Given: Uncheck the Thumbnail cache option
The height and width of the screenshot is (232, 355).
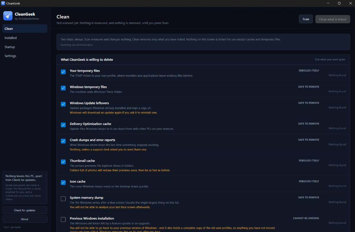Looking at the screenshot, I should click(x=63, y=162).
